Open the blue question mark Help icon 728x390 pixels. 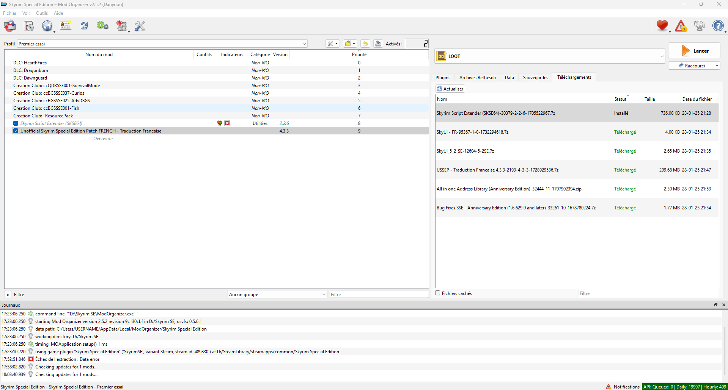click(718, 26)
